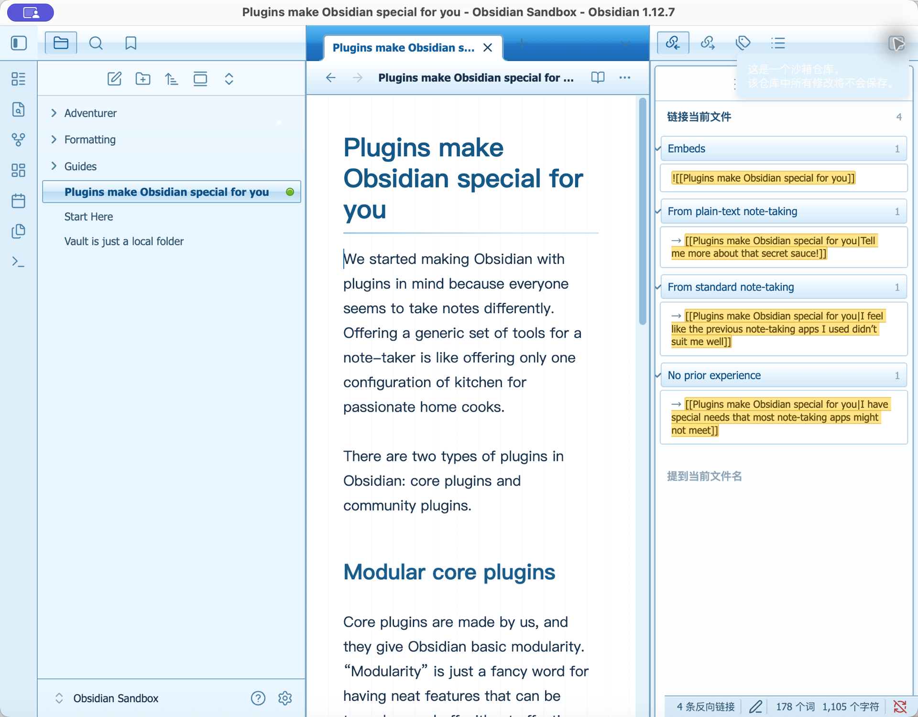This screenshot has width=918, height=717.
Task: Open the settings gear
Action: point(285,698)
